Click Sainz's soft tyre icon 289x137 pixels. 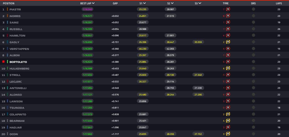tap(228, 22)
